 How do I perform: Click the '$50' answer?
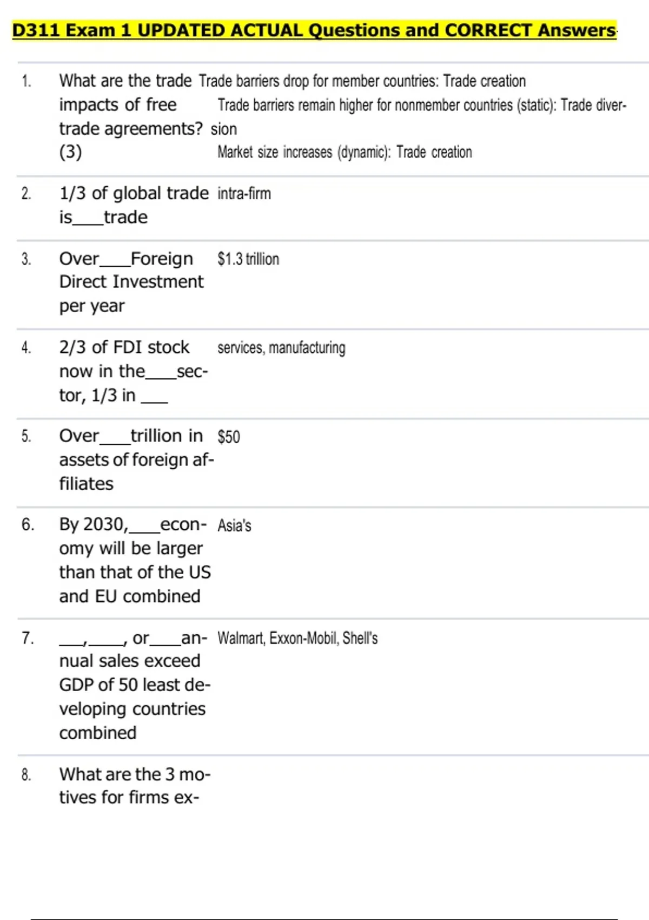click(229, 437)
